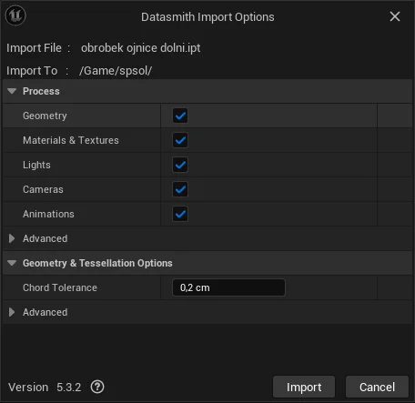Click the Chord Tolerance value field
Viewport: 415px width, 403px height.
[228, 287]
